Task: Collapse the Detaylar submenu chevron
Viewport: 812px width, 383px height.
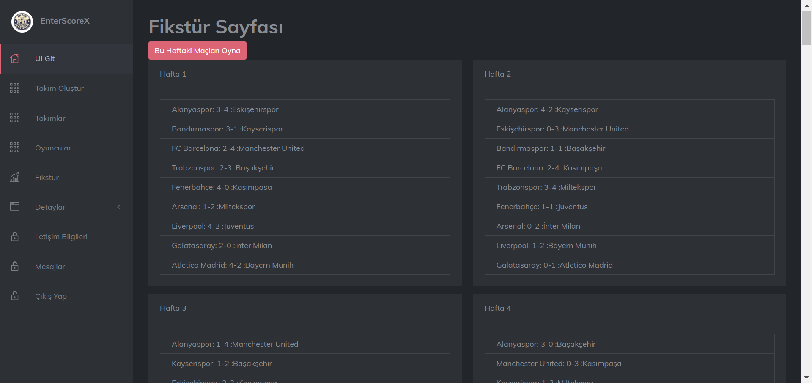Action: (x=118, y=207)
